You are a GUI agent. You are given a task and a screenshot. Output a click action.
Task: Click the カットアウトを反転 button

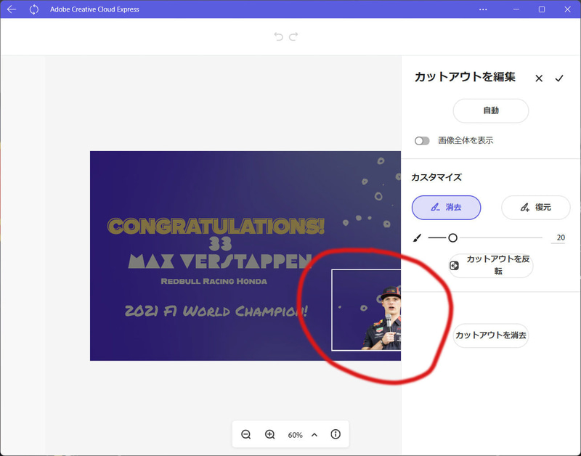[491, 265]
